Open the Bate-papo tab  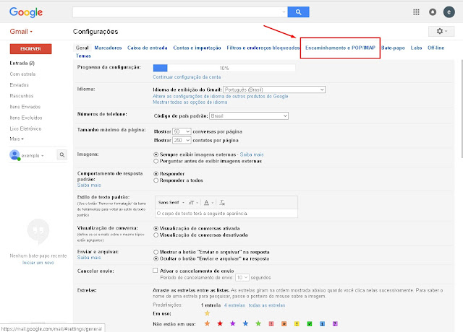(393, 48)
